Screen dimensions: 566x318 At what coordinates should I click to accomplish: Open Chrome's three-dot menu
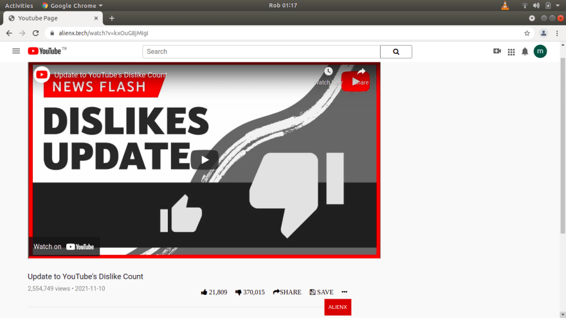(558, 33)
